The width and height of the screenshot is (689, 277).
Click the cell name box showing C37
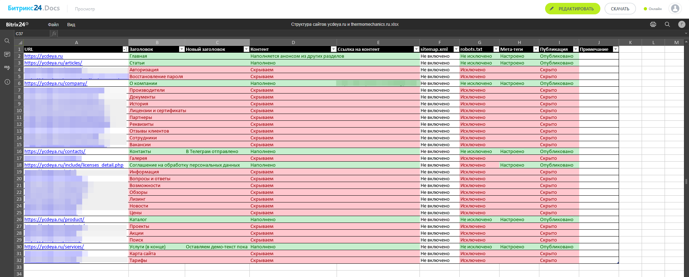point(32,34)
